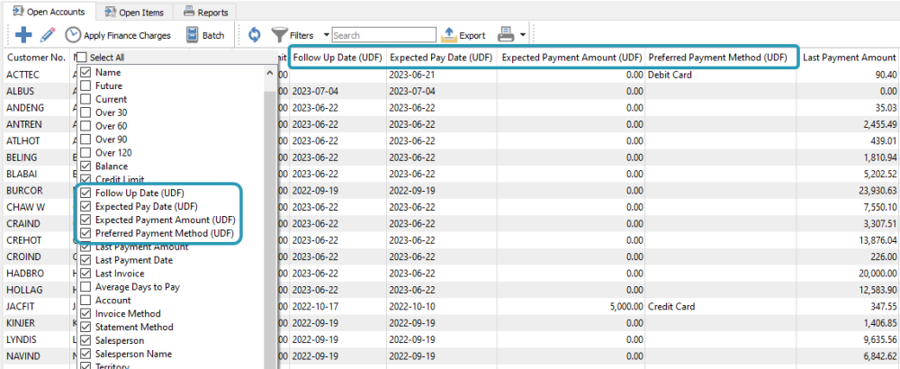Click the blue plus add account icon

23,35
